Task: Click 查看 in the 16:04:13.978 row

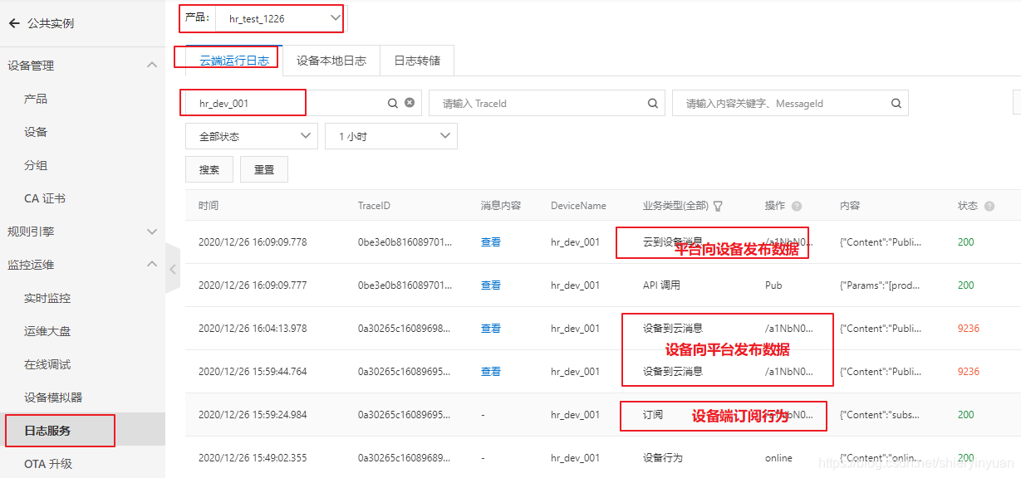Action: point(491,329)
